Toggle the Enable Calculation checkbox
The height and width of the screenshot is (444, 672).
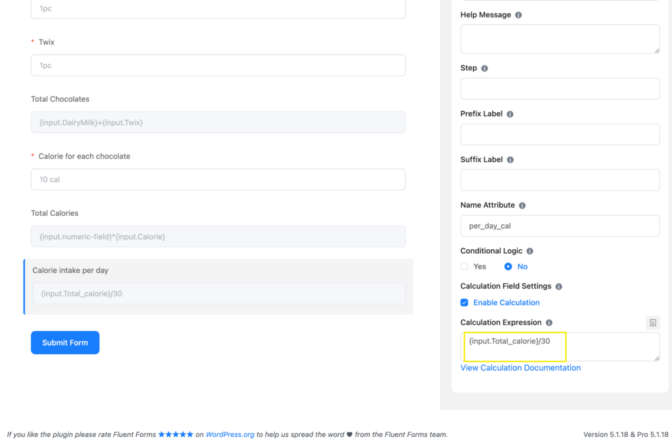(464, 303)
